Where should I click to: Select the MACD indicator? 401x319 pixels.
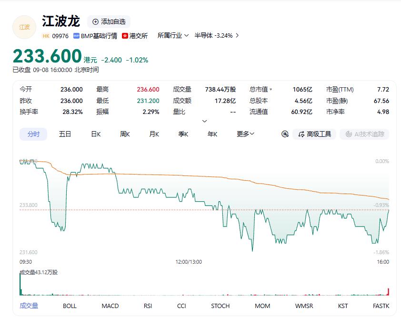110,306
